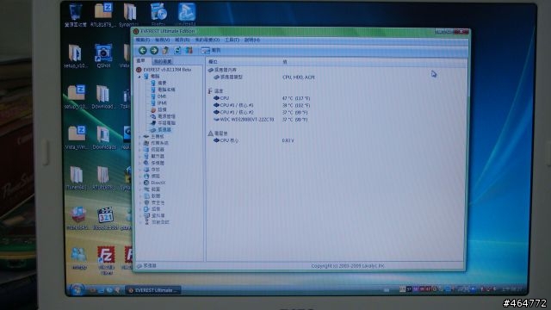This screenshot has width=551, height=310.
Task: Click the Security shield tree icon
Action: 146,202
